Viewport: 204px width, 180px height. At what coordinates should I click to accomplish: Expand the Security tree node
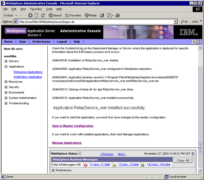point(6,87)
